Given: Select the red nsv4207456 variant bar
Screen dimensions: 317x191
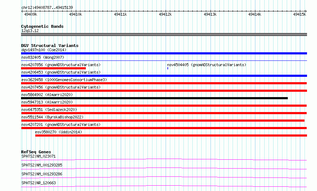Looking at the screenshot, I should [x=164, y=91].
